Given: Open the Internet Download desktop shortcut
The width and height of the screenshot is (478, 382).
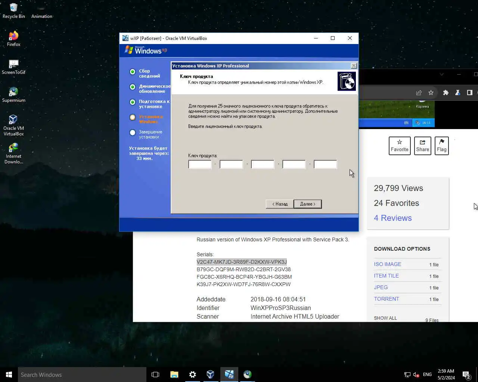Looking at the screenshot, I should [x=13, y=153].
